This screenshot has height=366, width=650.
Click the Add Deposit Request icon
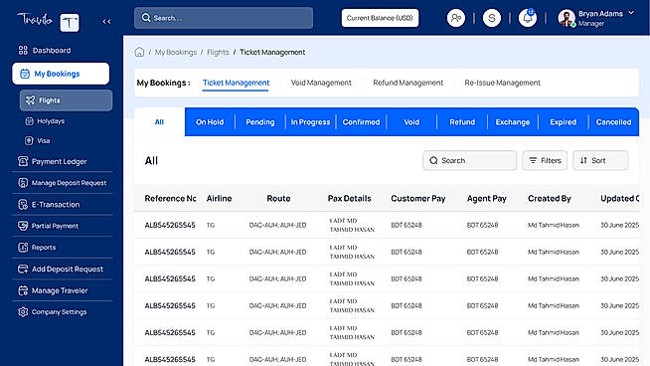23,269
